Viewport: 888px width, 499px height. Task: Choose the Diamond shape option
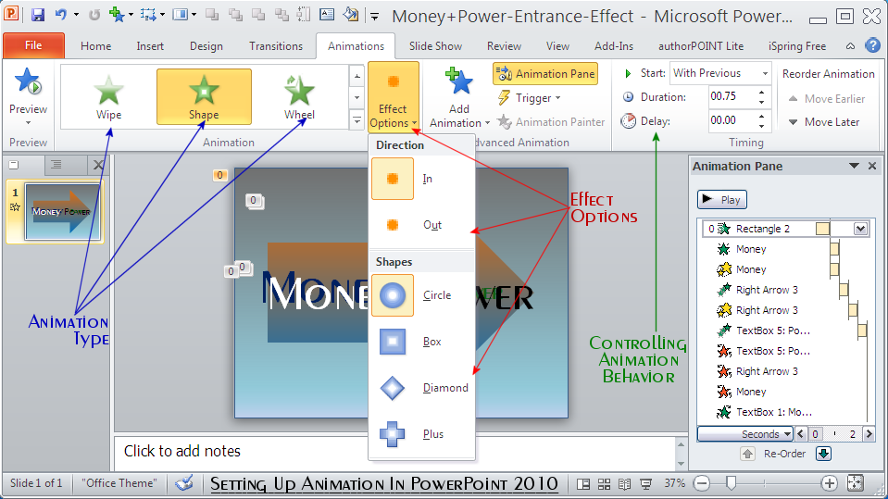[422, 388]
